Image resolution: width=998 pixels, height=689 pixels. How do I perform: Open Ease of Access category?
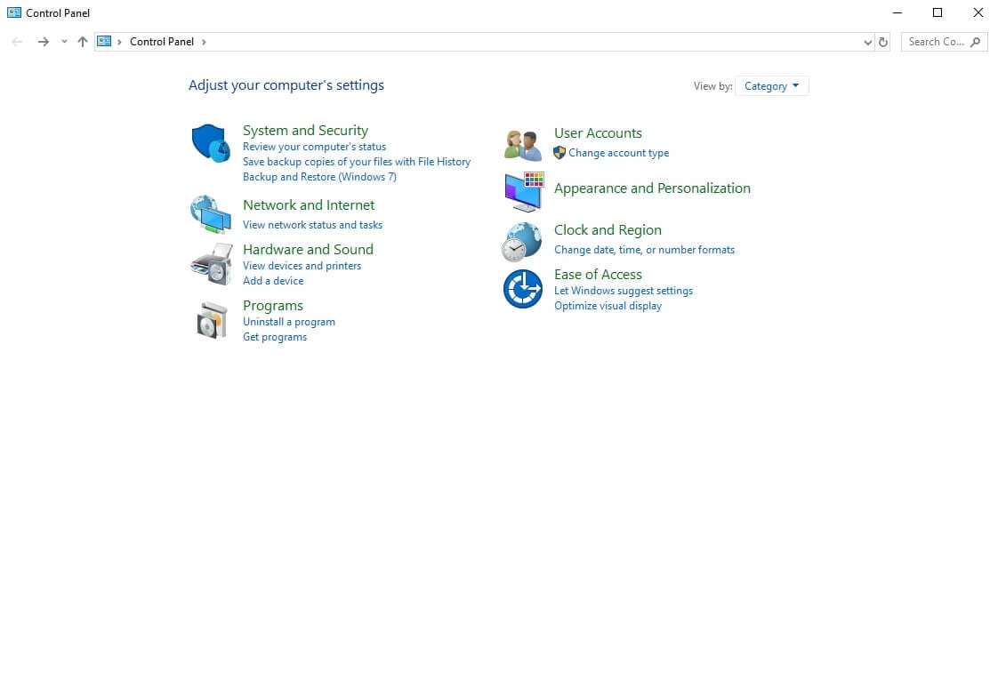[x=599, y=274]
